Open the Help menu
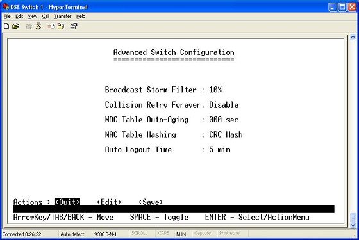The image size is (359, 240). tap(81, 17)
